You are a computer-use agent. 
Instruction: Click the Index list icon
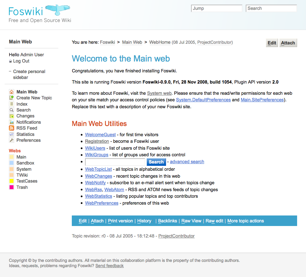[x=12, y=104]
